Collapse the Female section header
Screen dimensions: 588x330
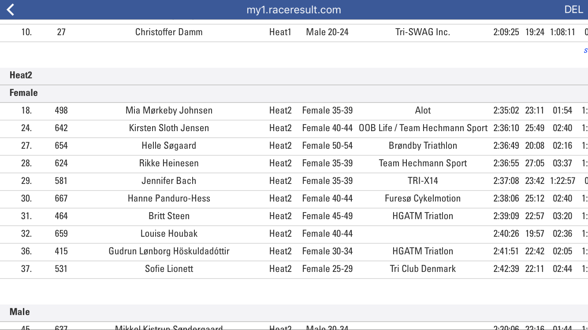tap(24, 93)
